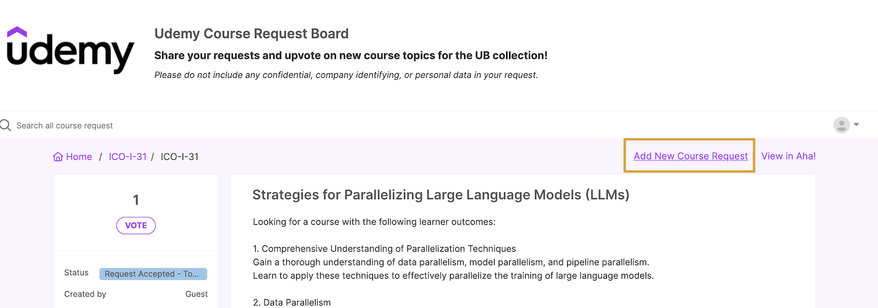Viewport: 878px width, 308px height.
Task: Click the magnifying glass search icon
Action: point(6,125)
